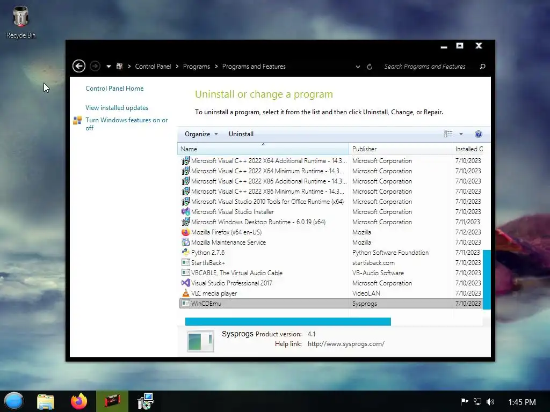550x412 pixels.
Task: Sort list by Publisher column header
Action: pyautogui.click(x=400, y=149)
